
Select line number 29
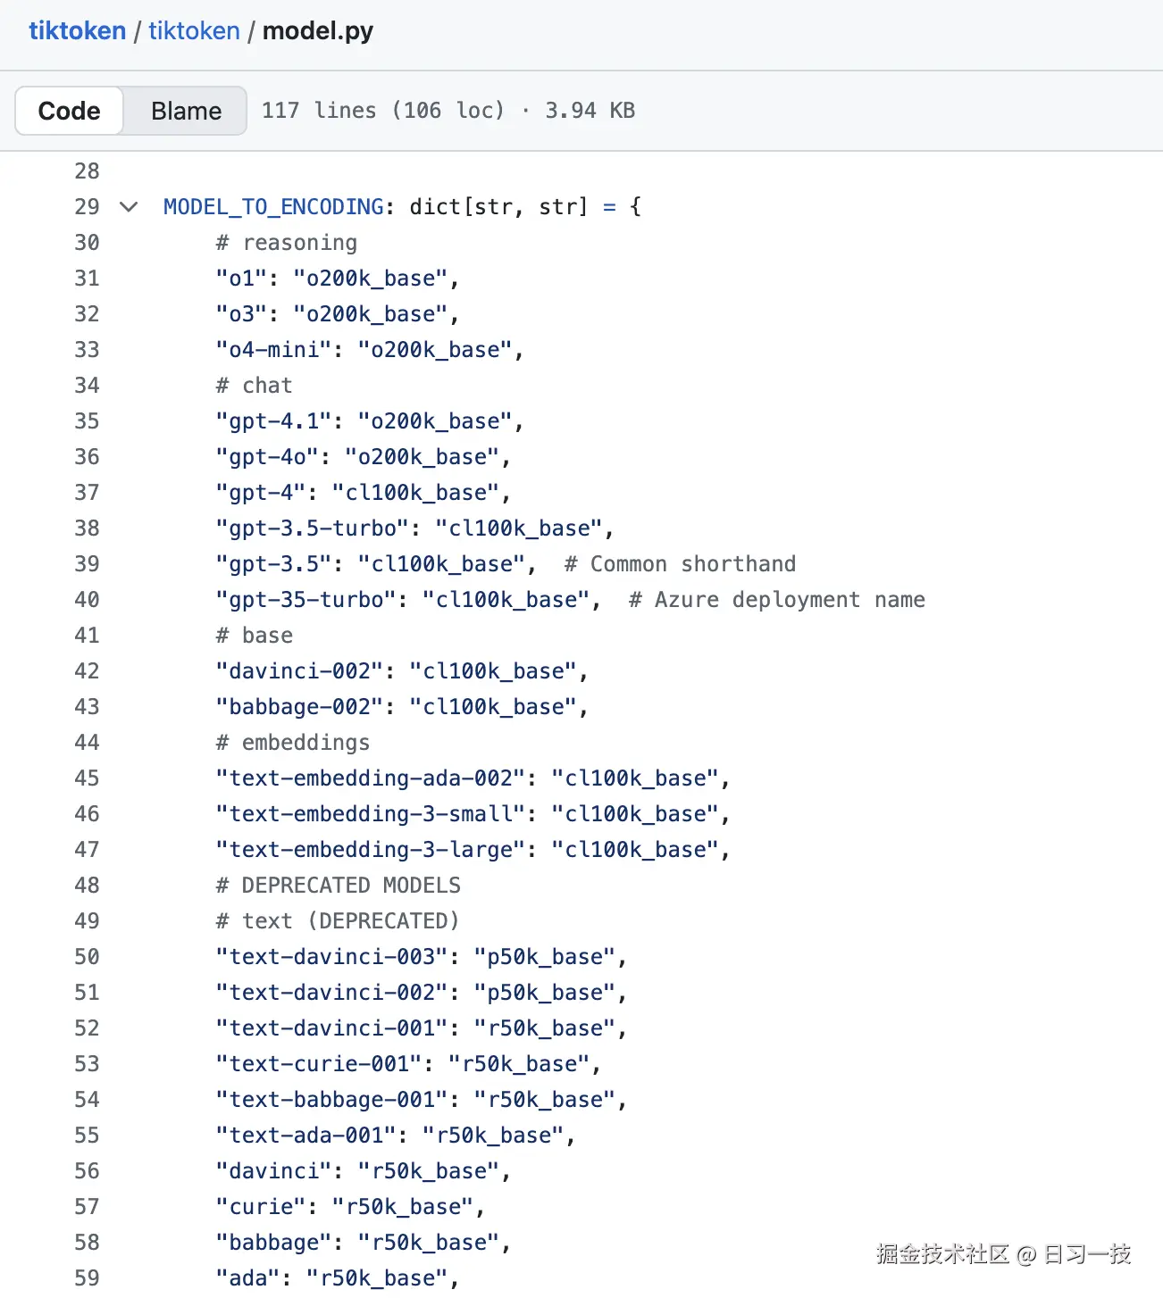tap(87, 206)
